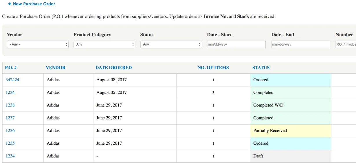Expand the Status filter dropdown
Viewport: 356px width, 163px height.
point(171,44)
